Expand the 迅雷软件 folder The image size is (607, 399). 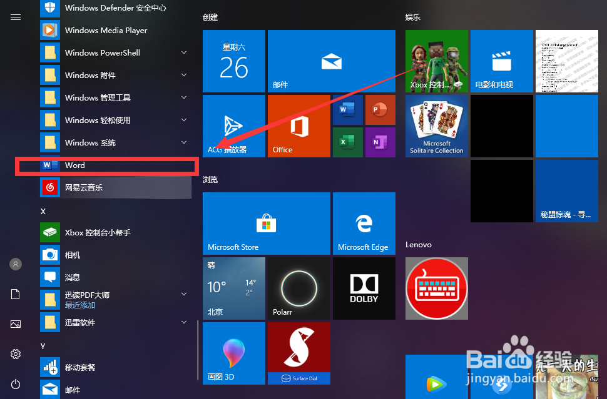pos(115,322)
